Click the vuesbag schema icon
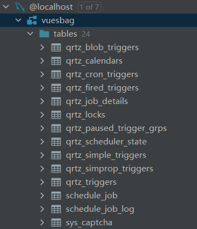Viewport: 197px width, 229px height. tap(32, 20)
